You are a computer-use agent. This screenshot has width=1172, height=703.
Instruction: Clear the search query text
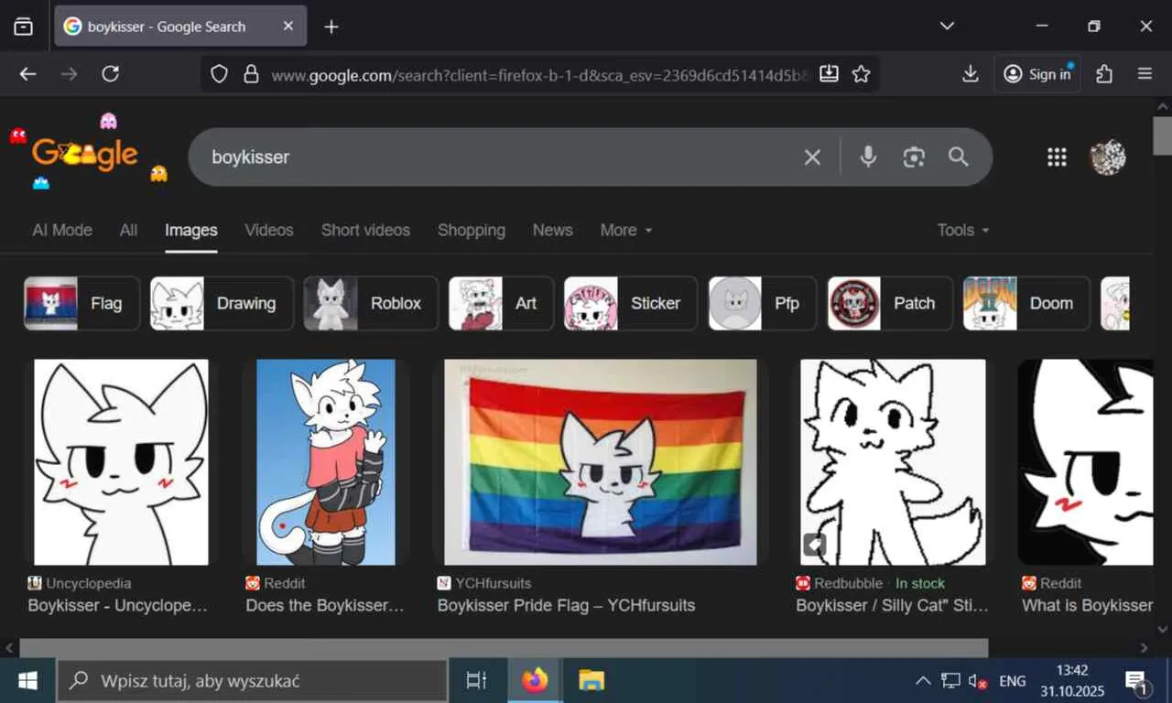tap(812, 157)
